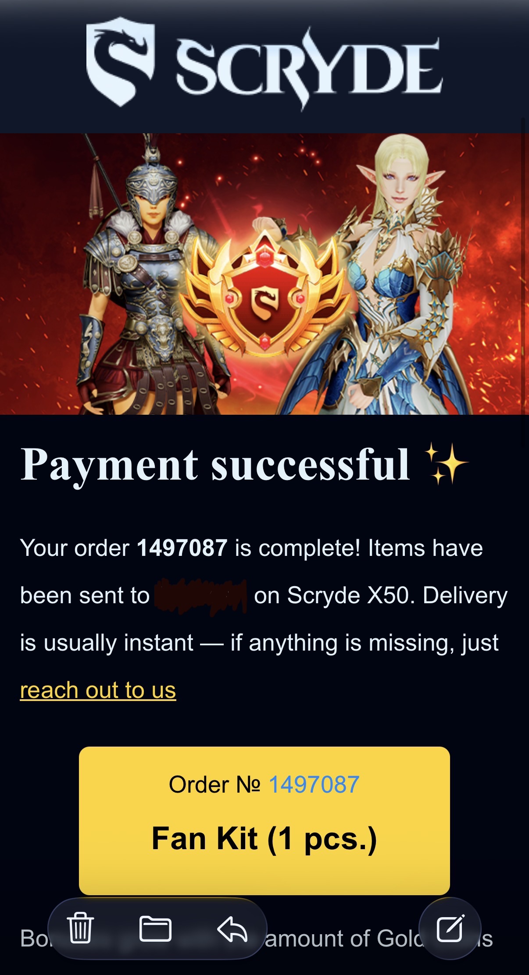The width and height of the screenshot is (529, 975).
Task: Click the 'Order №' label text
Action: click(x=215, y=784)
